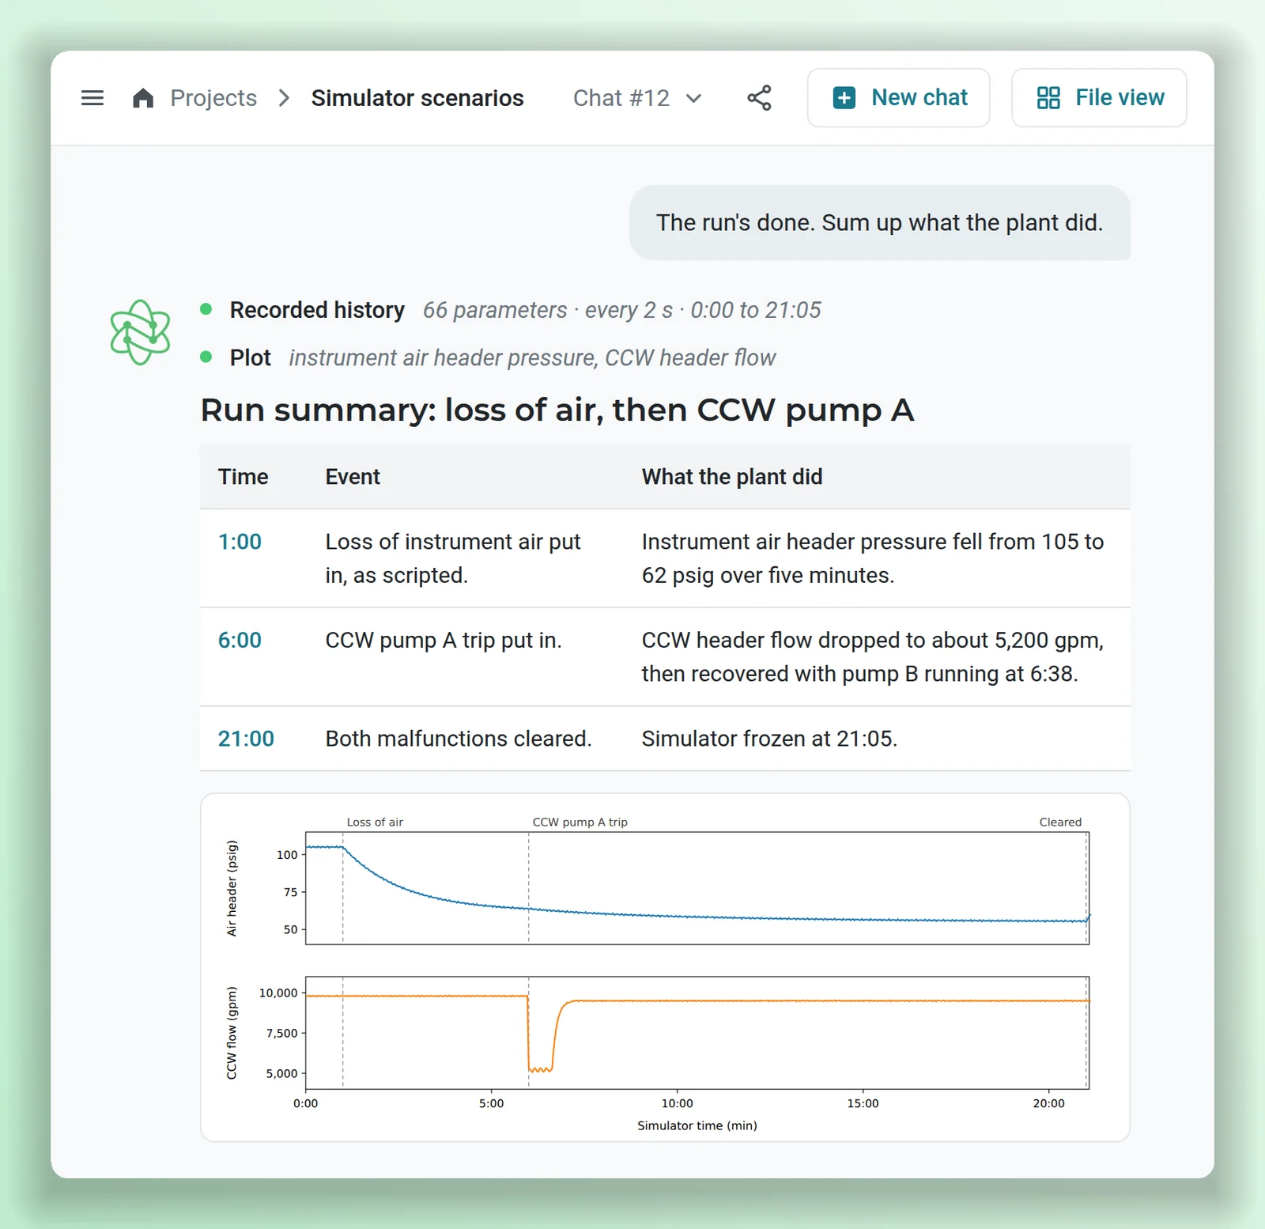Select the user message bubble
Viewport: 1265px width, 1229px height.
coord(879,223)
